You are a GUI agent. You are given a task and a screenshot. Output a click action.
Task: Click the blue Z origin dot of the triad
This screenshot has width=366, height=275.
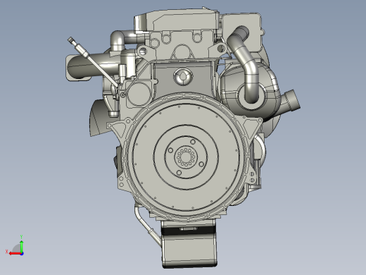point(22,254)
